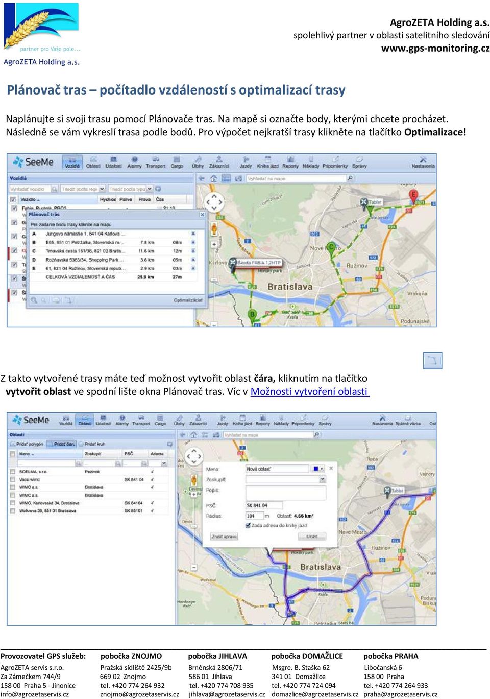Open Zákazníci in the first SeeMe screenshot toolbar
The height and width of the screenshot is (699, 490).
(219, 162)
